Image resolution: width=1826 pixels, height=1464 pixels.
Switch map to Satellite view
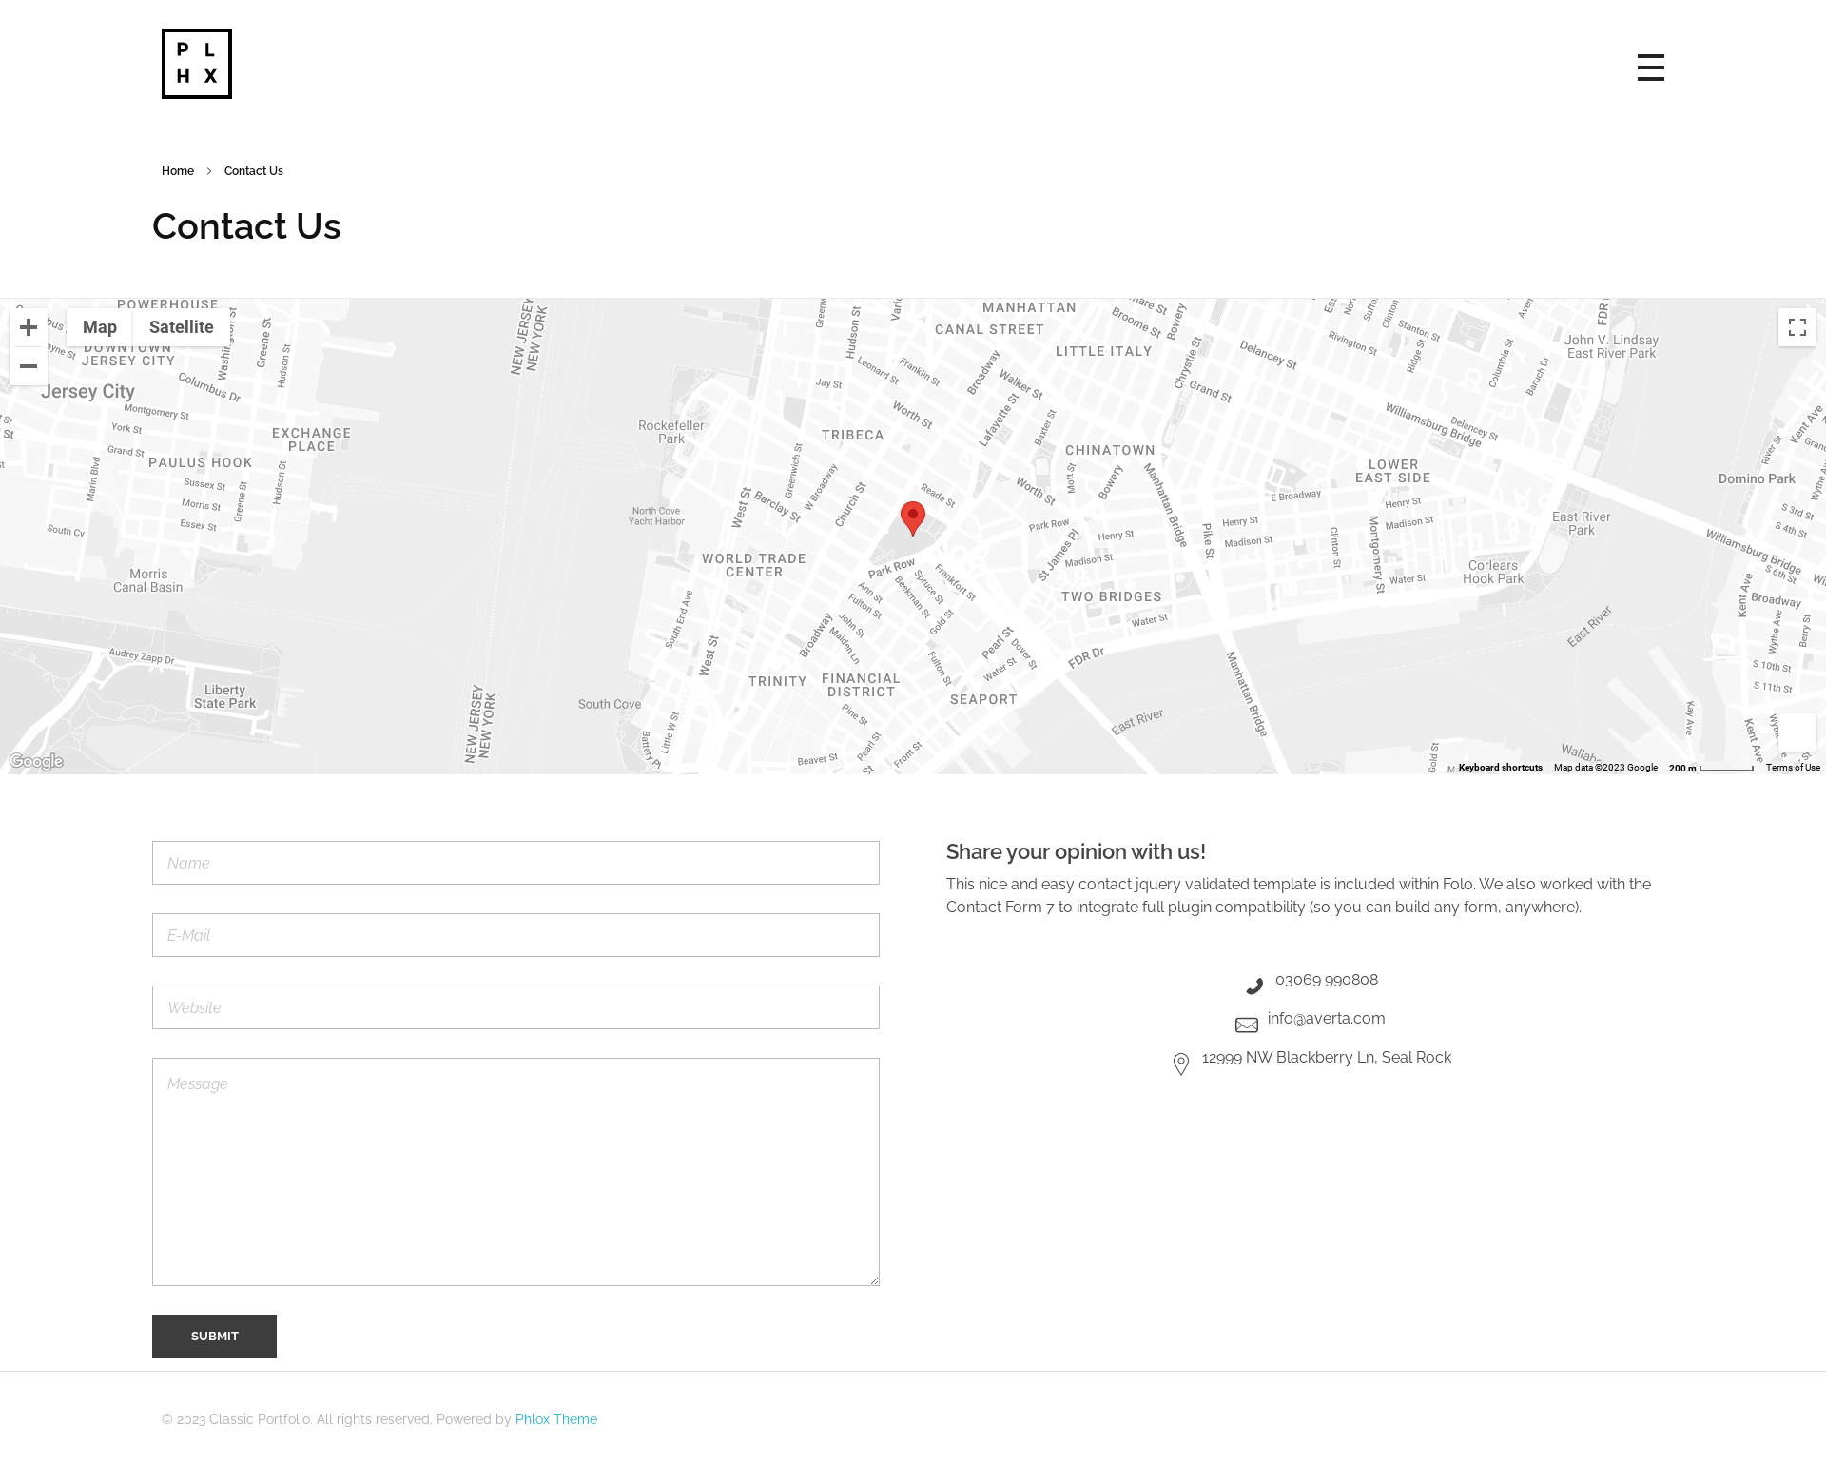[181, 327]
